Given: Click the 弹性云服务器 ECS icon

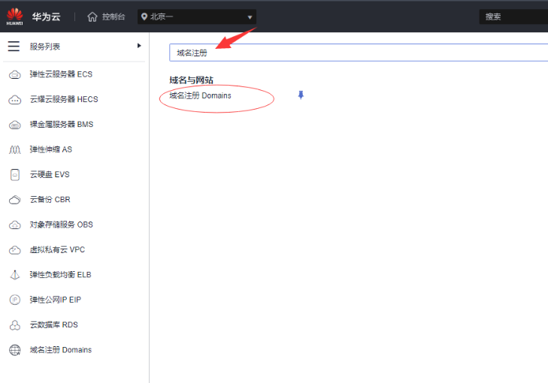Looking at the screenshot, I should coord(15,74).
